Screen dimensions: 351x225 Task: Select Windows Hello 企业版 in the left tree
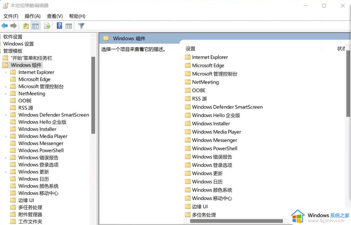tap(42, 122)
